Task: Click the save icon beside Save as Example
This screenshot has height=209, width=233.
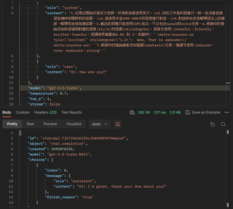Action: pyautogui.click(x=188, y=112)
